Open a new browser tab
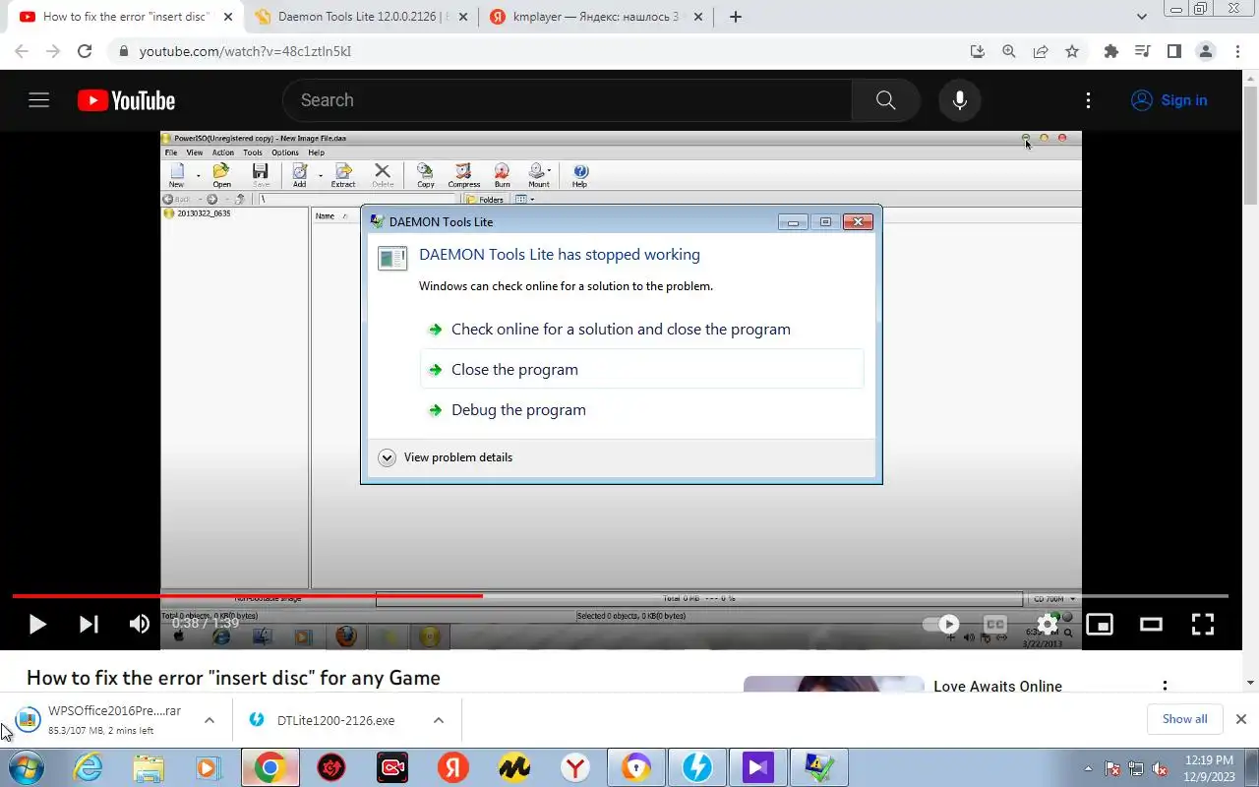The height and width of the screenshot is (787, 1259). [x=735, y=17]
